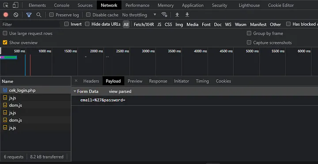Select cek_login.php document icon
Viewport: 318px width, 164px height.
[x=5, y=90]
